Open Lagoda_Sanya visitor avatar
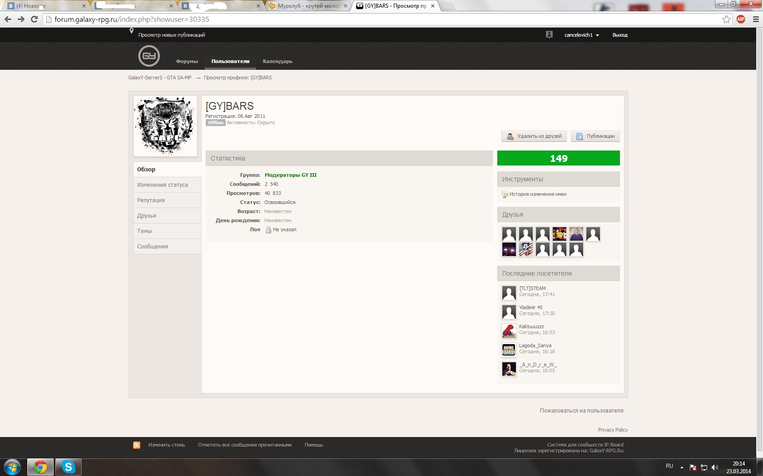 point(509,350)
